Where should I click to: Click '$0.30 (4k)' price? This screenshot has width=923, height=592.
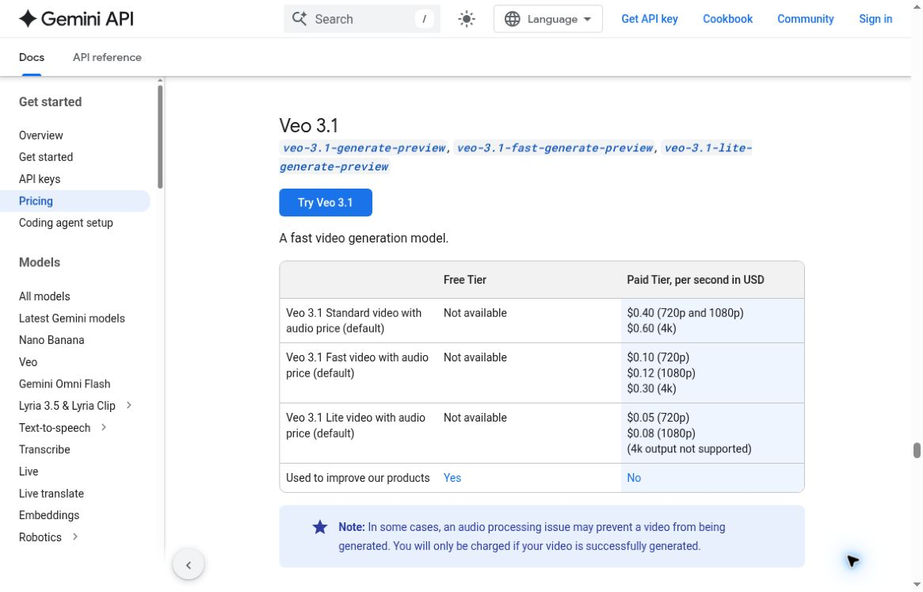pyautogui.click(x=651, y=388)
